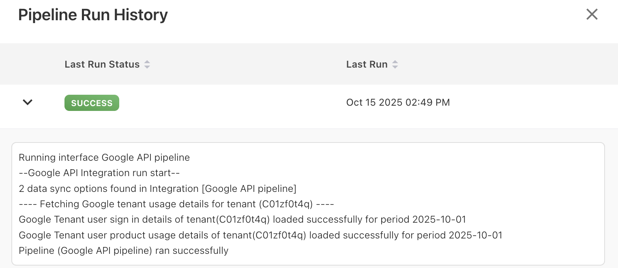Click the 'Running interface Google API pipeline' log line
This screenshot has width=618, height=268.
click(x=104, y=157)
